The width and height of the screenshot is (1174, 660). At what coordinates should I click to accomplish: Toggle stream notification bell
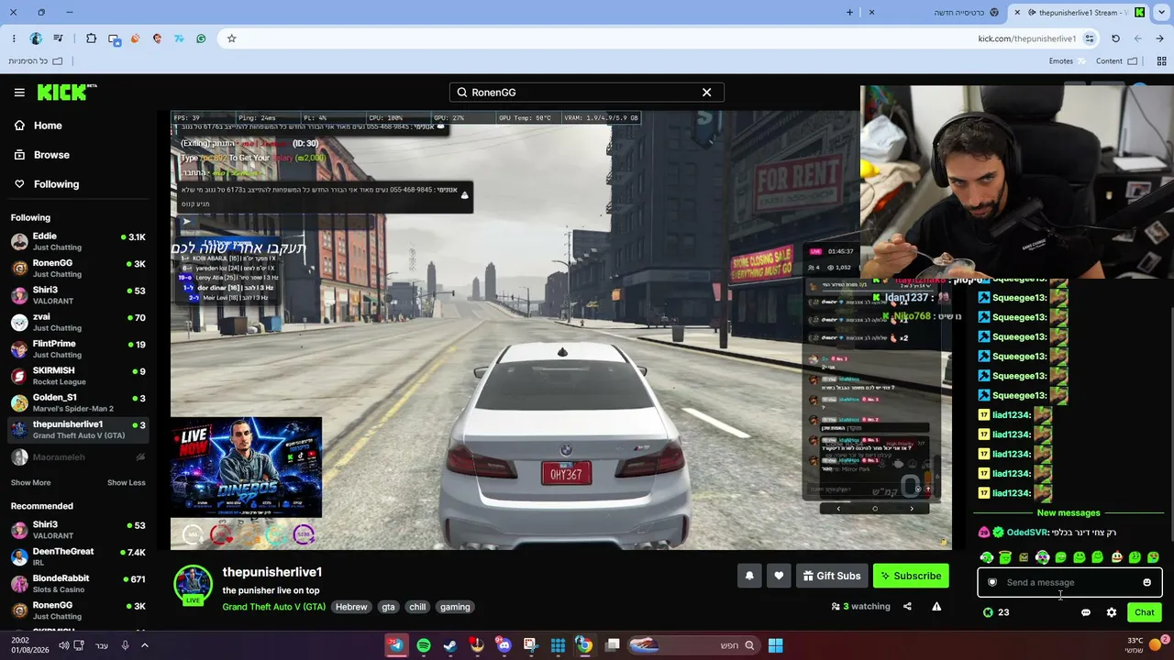(749, 576)
